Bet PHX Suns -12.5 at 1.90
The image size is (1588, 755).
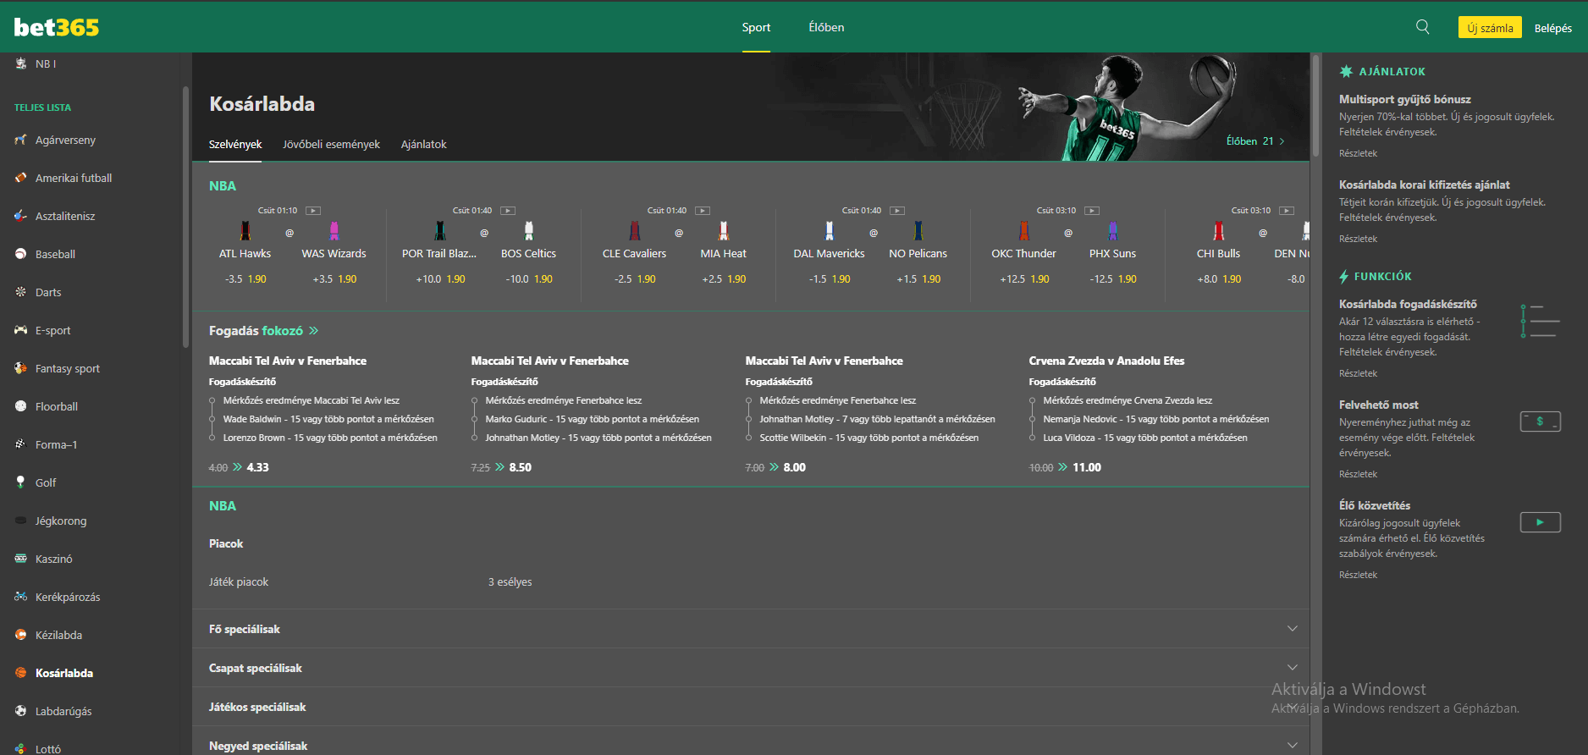coord(1113,279)
